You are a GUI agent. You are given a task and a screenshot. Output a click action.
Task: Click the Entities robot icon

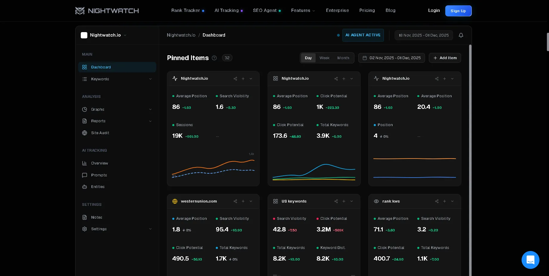pyautogui.click(x=85, y=187)
